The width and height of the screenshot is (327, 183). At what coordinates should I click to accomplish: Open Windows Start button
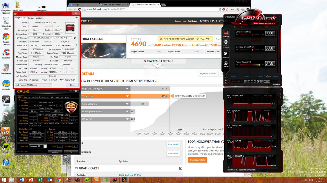coord(4,180)
